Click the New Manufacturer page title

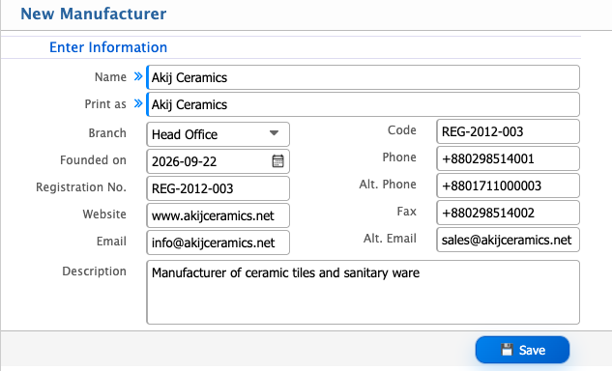(93, 14)
